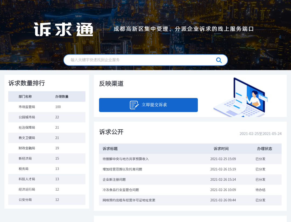Select the 新经济局 row

point(47,158)
